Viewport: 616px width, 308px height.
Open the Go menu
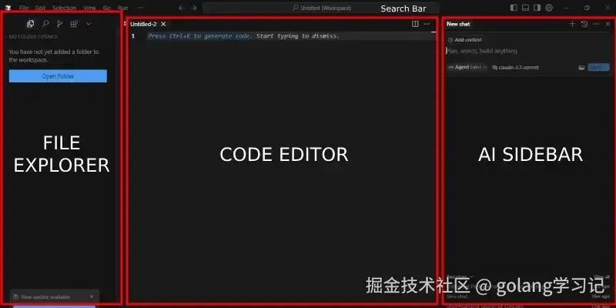106,8
